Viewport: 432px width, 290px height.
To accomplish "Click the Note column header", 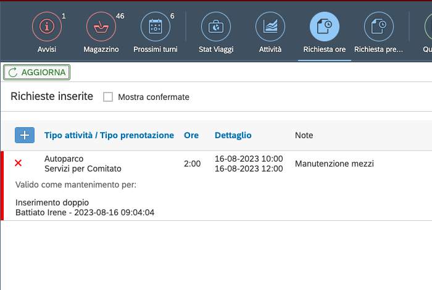I will pos(304,135).
